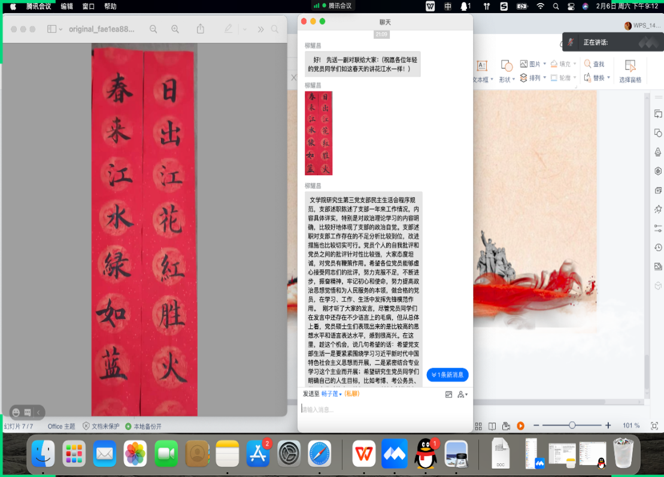Viewport: 664px width, 477px height.
Task: Open the 编辑 menu
Action: 66,7
